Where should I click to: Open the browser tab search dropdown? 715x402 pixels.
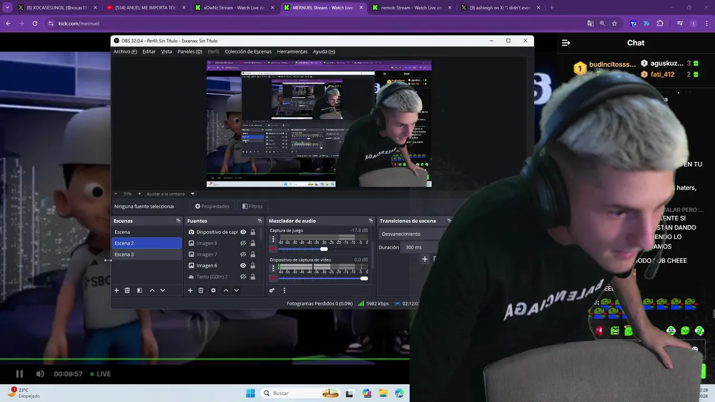[7, 8]
